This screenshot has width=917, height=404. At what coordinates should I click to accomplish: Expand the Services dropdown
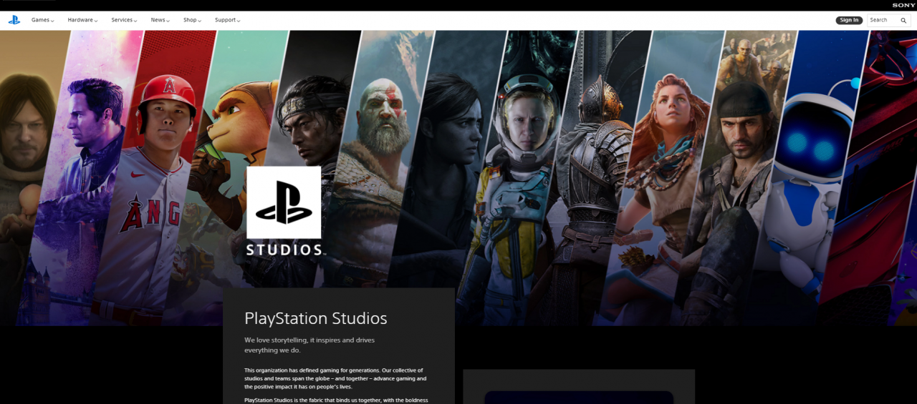pyautogui.click(x=125, y=20)
